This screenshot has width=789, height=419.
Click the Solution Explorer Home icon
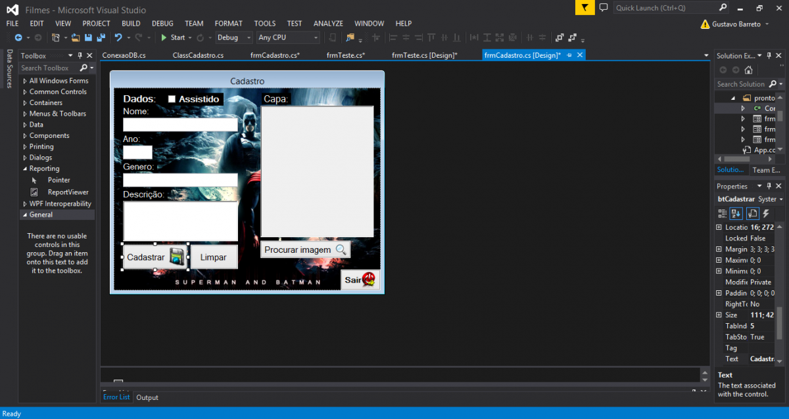[x=748, y=70]
